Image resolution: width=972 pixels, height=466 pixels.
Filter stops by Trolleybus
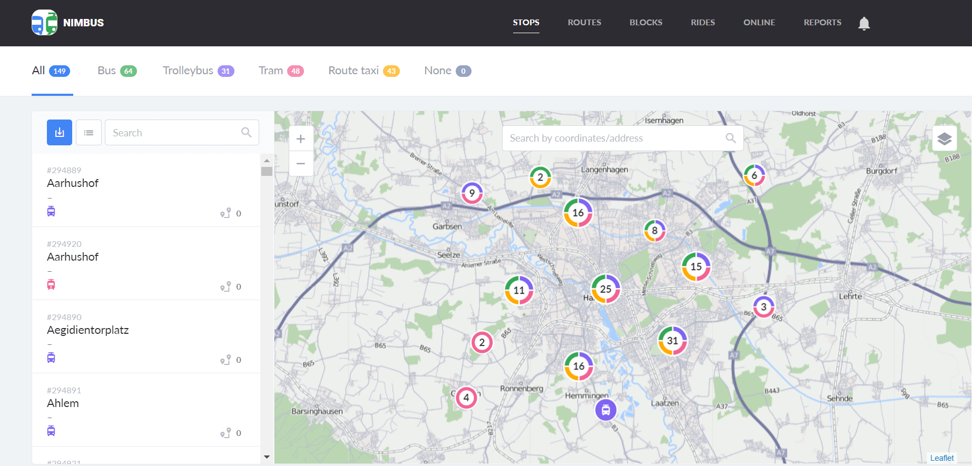(198, 71)
